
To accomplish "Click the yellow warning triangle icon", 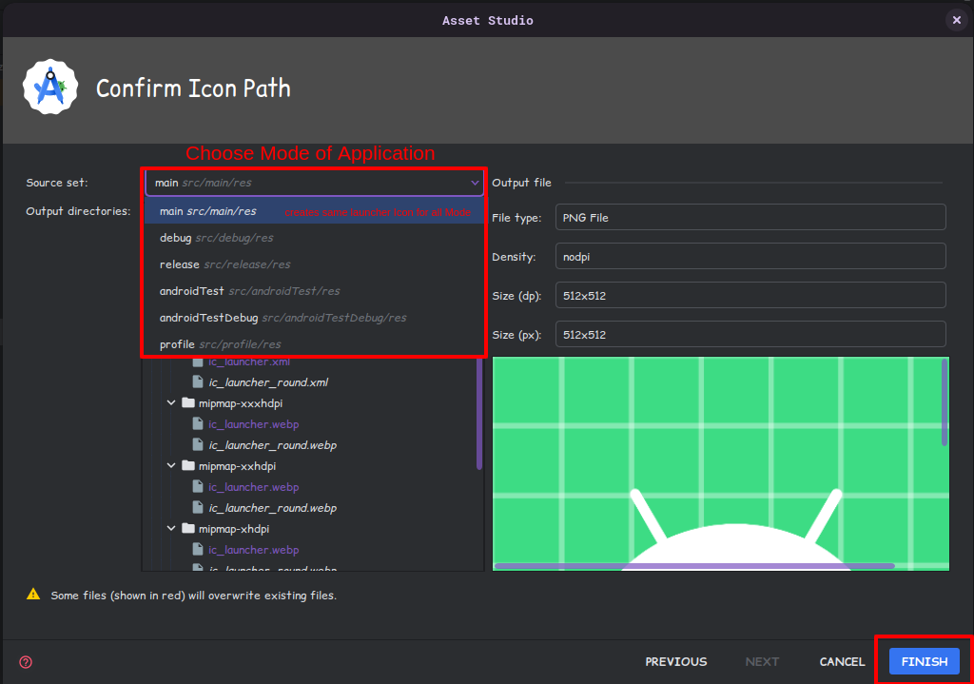I will 33,595.
